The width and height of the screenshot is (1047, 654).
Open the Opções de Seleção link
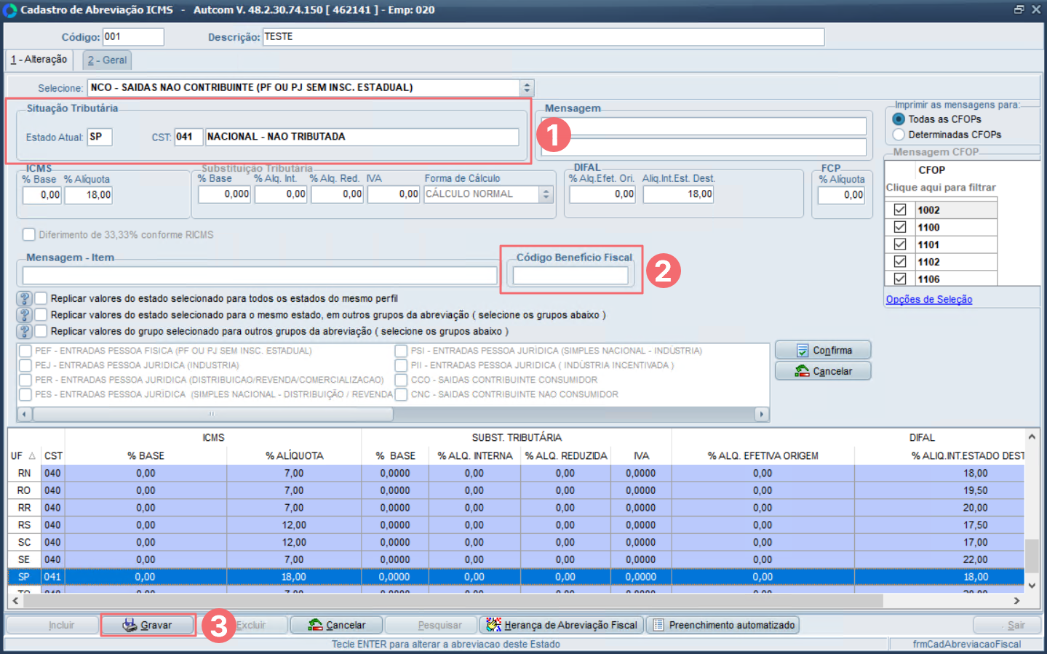(928, 300)
